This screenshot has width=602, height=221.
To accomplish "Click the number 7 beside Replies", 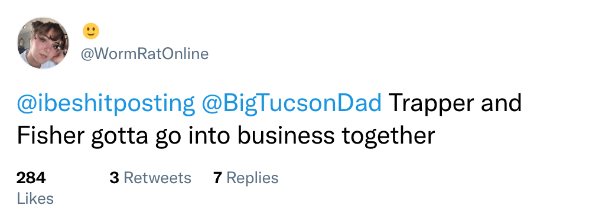I will (x=217, y=178).
